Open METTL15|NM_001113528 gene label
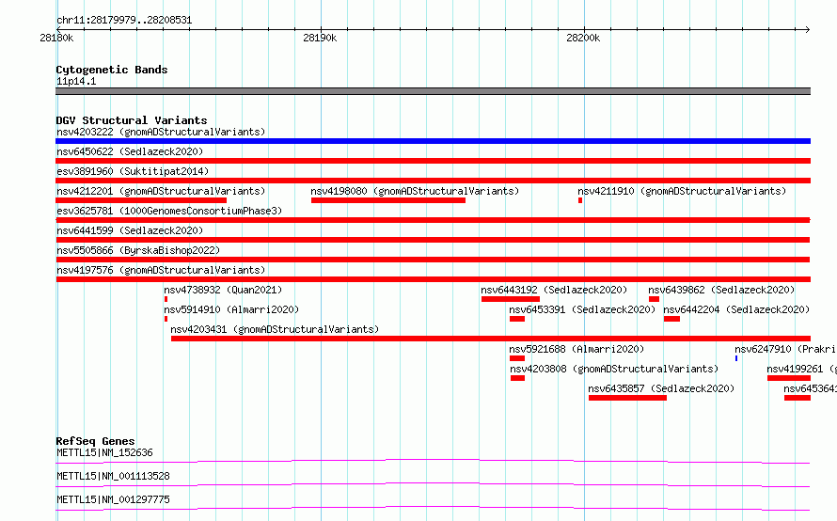The width and height of the screenshot is (837, 521). tap(113, 476)
